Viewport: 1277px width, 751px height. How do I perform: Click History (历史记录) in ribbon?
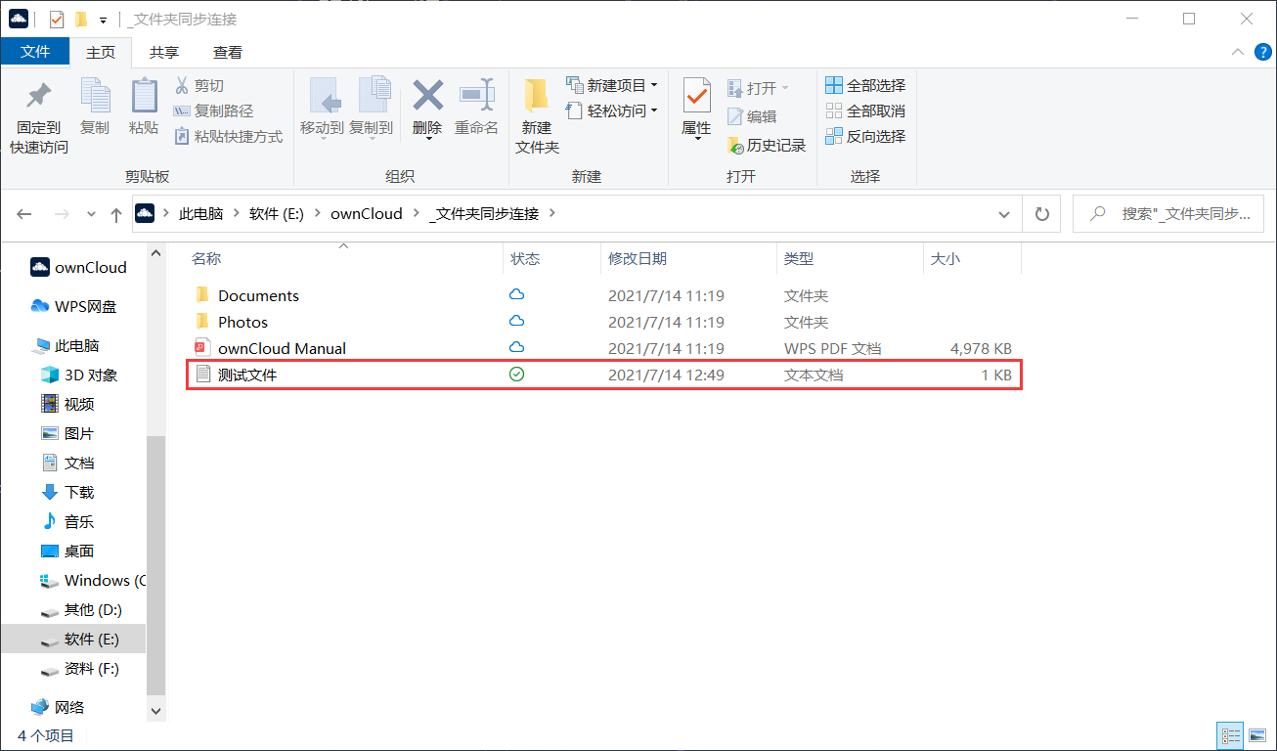point(767,145)
